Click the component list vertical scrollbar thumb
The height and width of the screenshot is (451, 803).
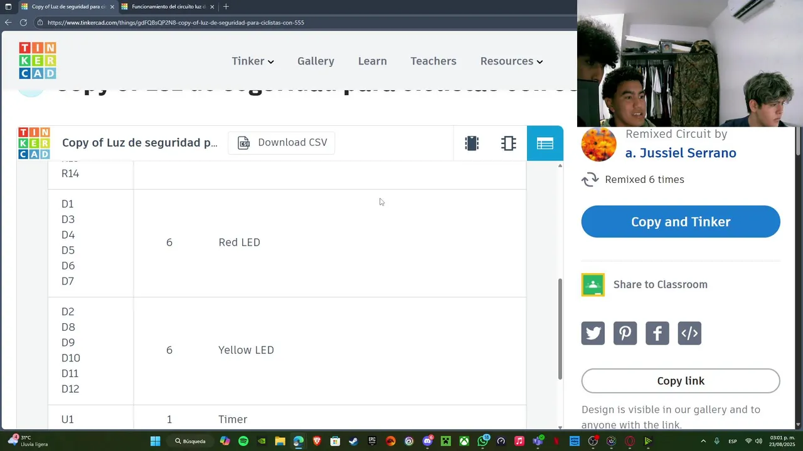tap(560, 329)
